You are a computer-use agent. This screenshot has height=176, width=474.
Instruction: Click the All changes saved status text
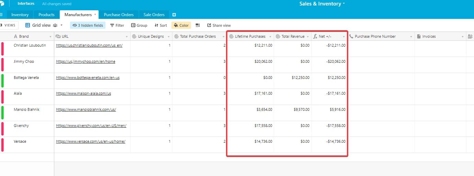(57, 4)
